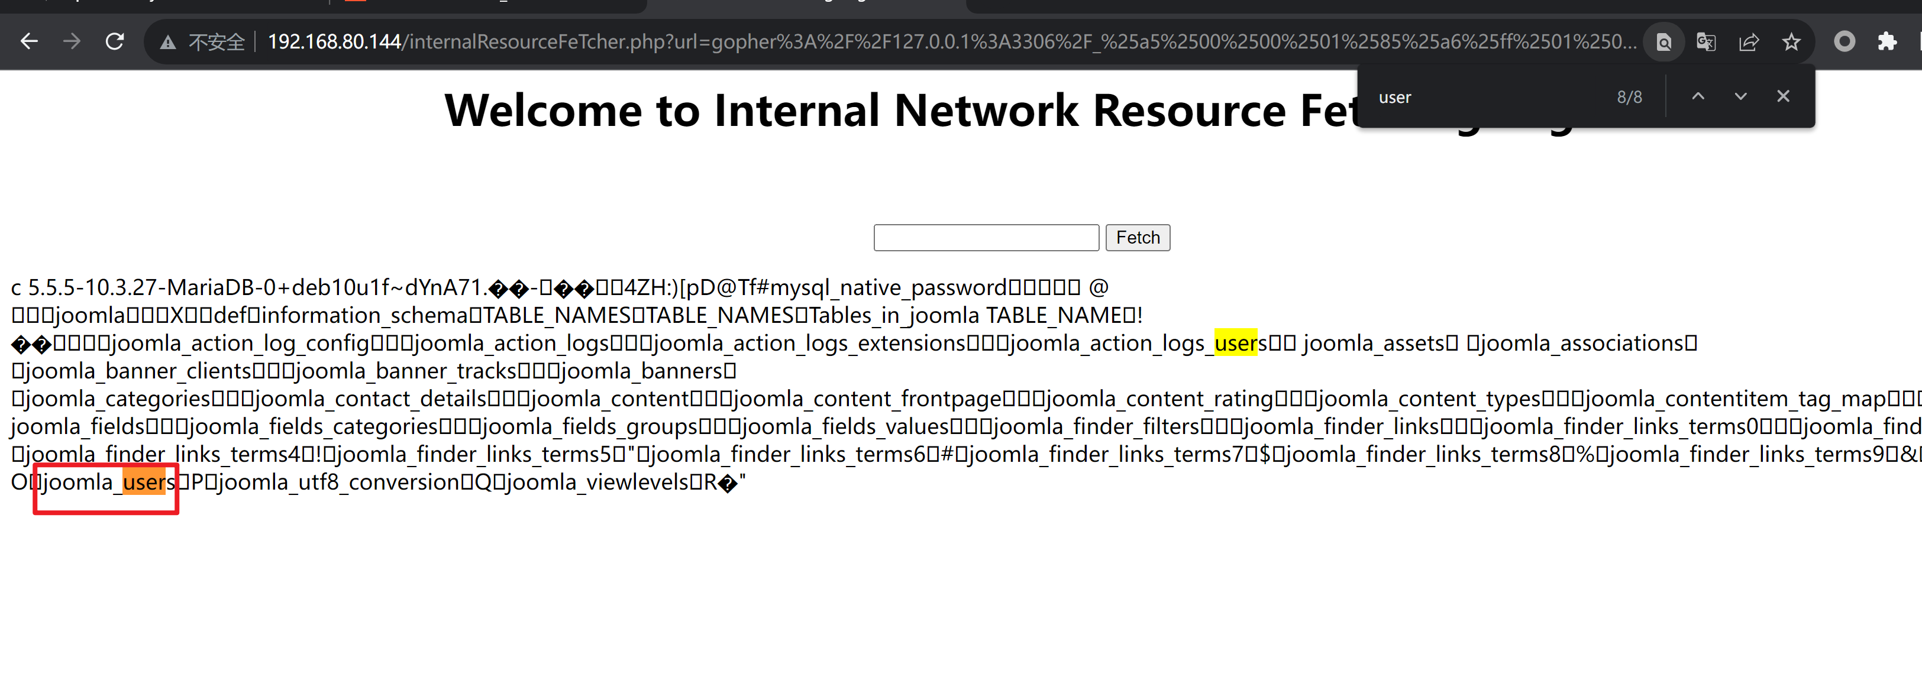The height and width of the screenshot is (693, 1922).
Task: Click the 'joomla_finder_links_terms5' text
Action: point(474,454)
